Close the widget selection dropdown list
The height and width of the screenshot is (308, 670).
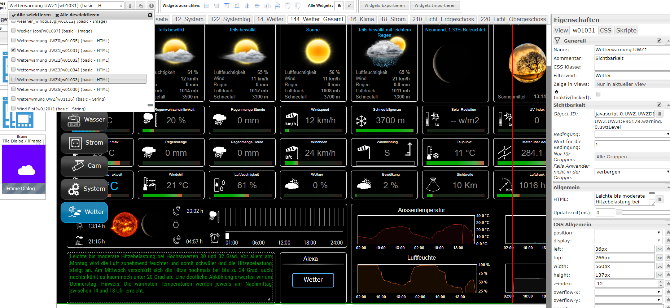pyautogui.click(x=150, y=15)
